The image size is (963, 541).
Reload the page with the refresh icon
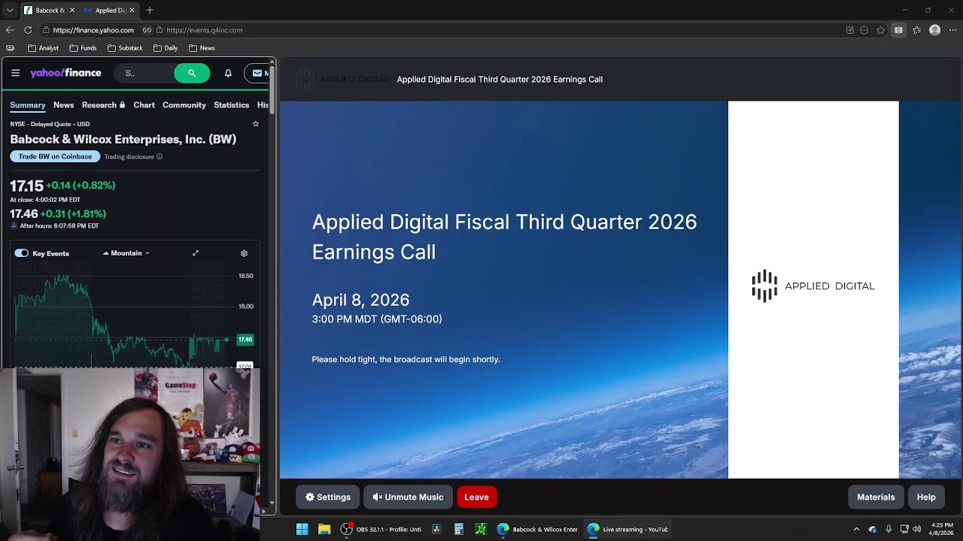(x=28, y=30)
